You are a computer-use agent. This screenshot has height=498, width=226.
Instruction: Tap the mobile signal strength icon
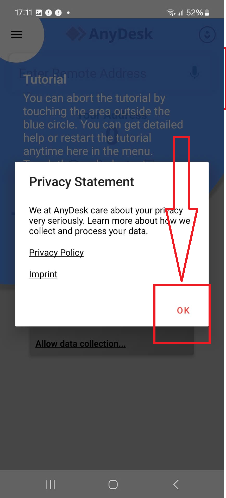click(x=180, y=13)
